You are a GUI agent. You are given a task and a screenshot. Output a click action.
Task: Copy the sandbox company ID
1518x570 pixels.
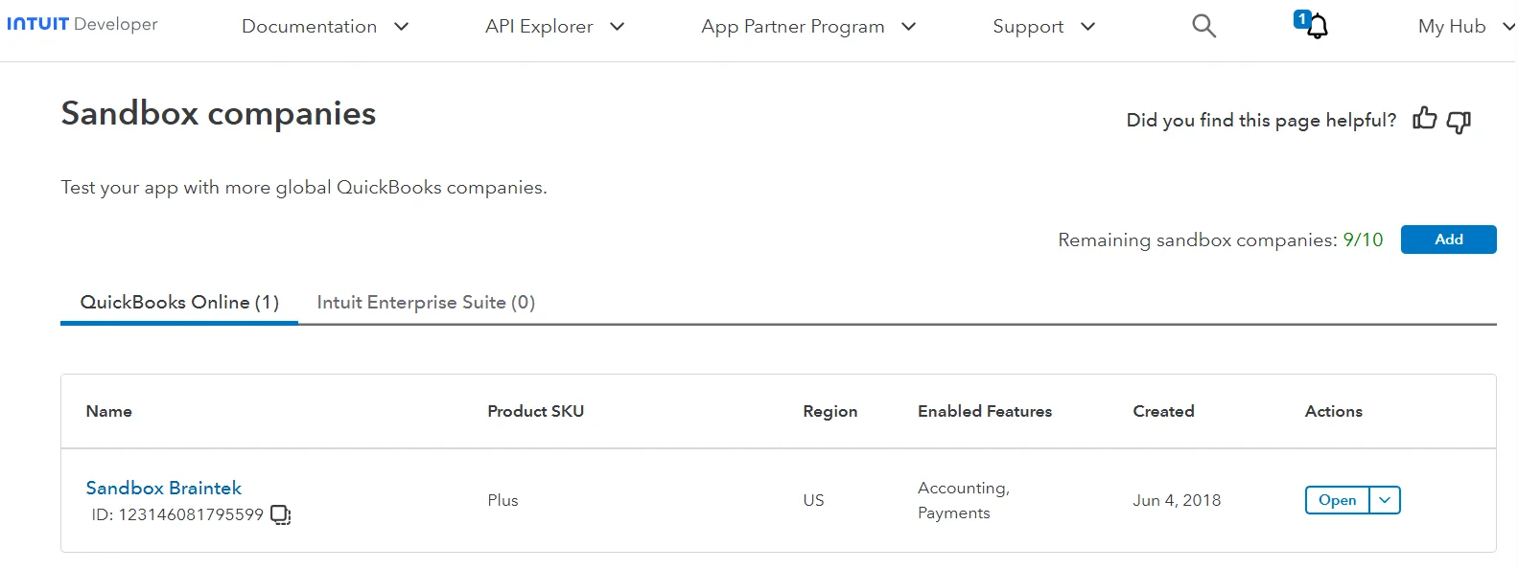(280, 515)
